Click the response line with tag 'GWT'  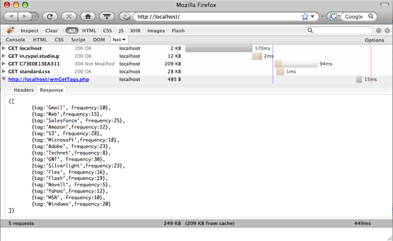(68, 159)
